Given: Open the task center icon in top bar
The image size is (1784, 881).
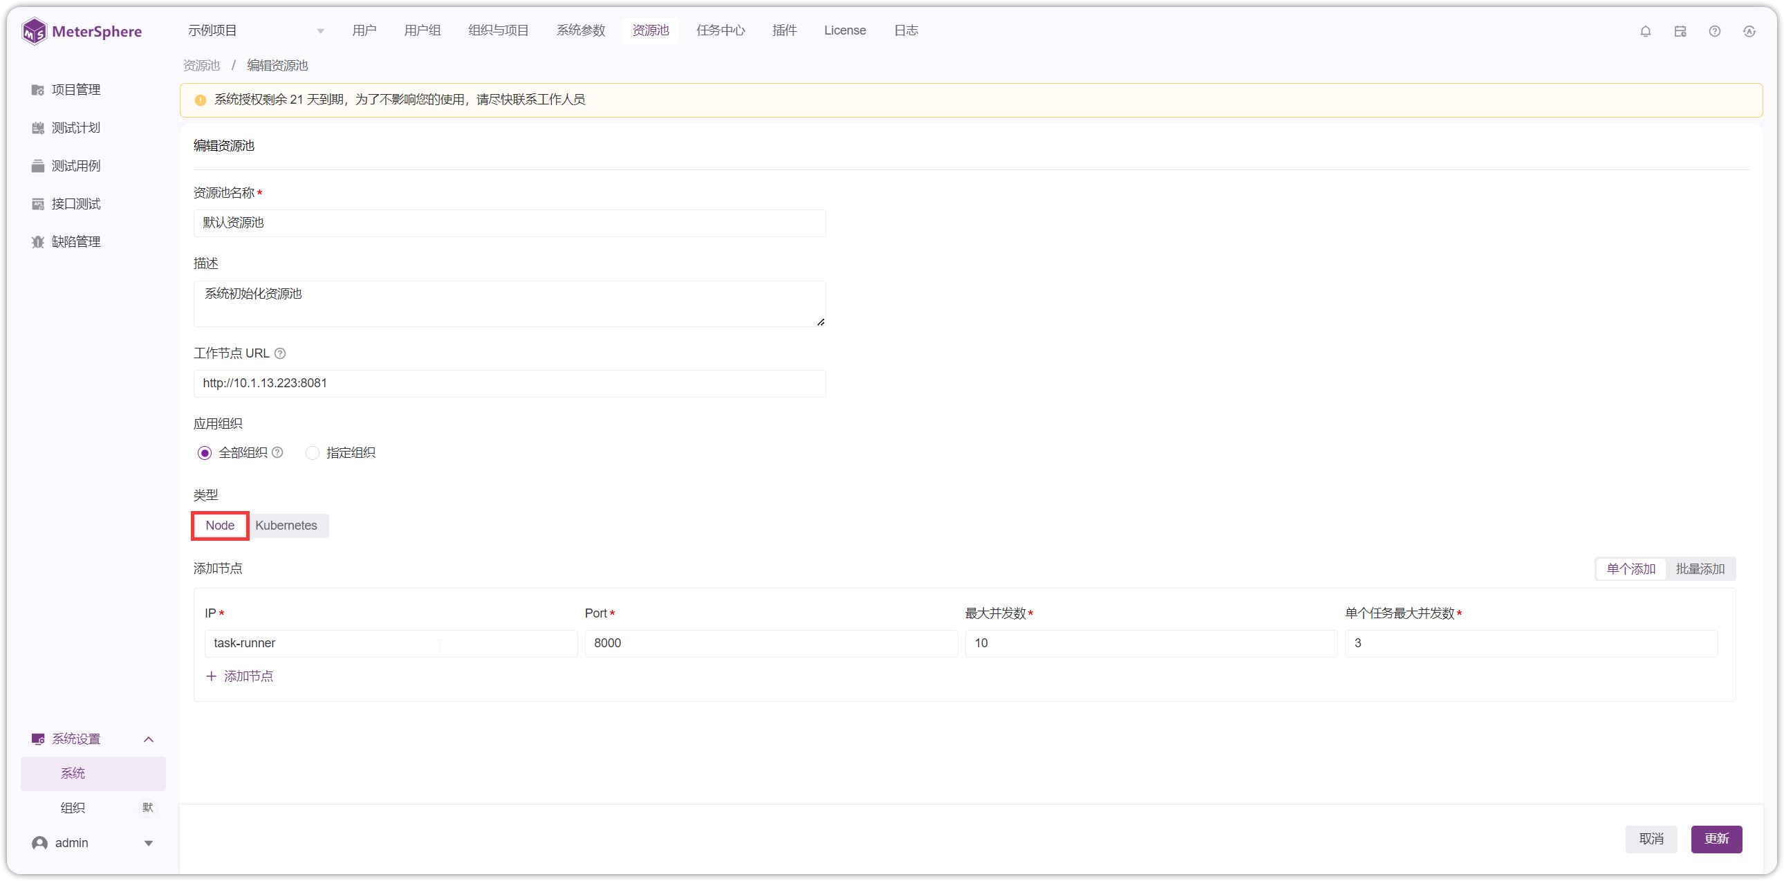Looking at the screenshot, I should point(1680,31).
